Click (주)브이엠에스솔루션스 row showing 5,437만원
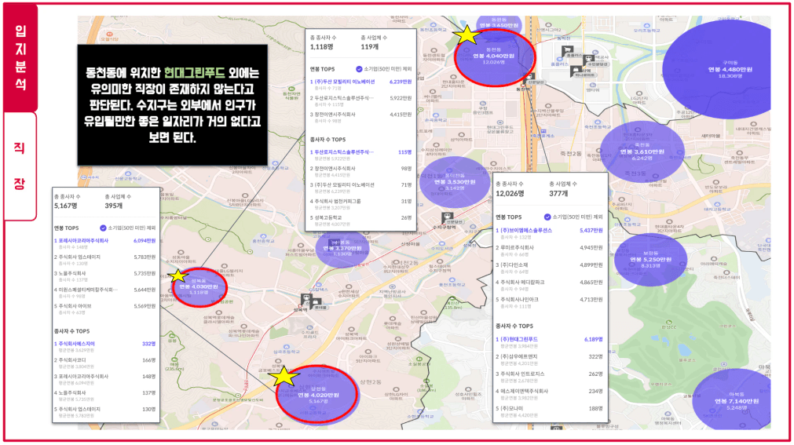This screenshot has height=445, width=794. (x=549, y=233)
